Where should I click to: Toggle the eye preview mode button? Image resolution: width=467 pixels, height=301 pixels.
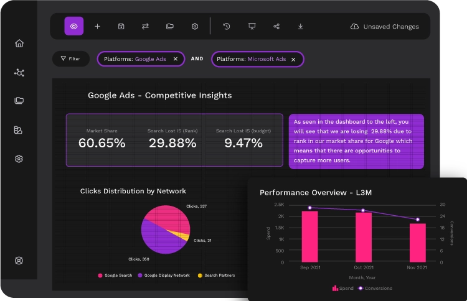[x=74, y=26]
